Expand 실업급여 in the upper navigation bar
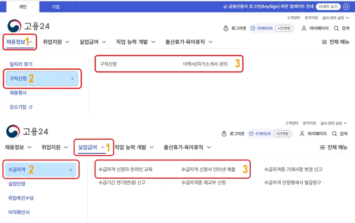355x223 pixels. [93, 42]
